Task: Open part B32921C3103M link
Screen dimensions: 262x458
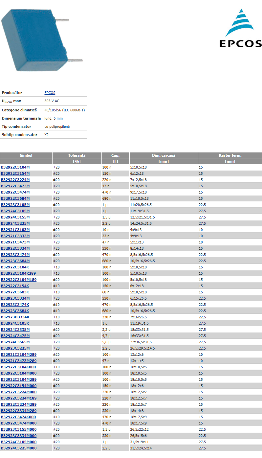Action: click(15, 230)
